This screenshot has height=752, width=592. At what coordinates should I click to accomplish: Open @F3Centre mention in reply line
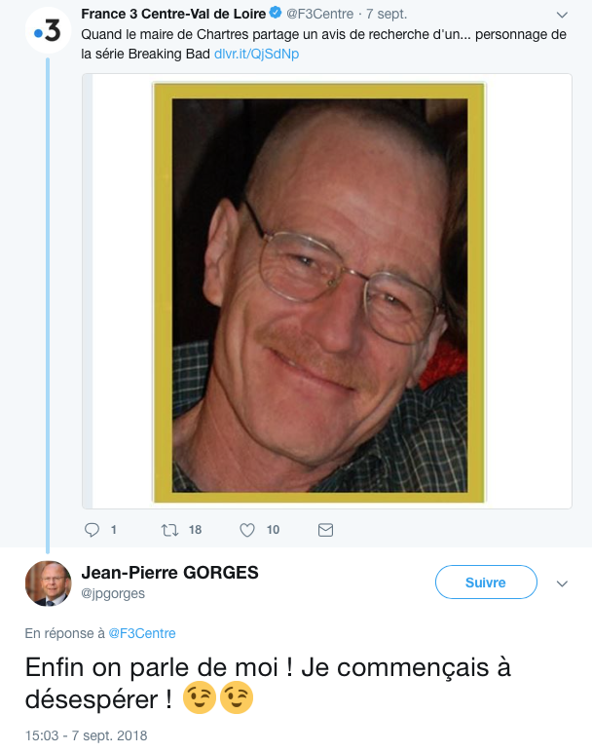pos(142,633)
